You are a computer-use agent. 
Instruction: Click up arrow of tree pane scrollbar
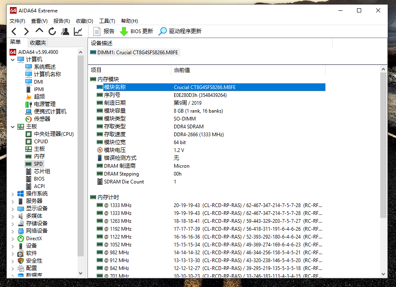(80, 52)
